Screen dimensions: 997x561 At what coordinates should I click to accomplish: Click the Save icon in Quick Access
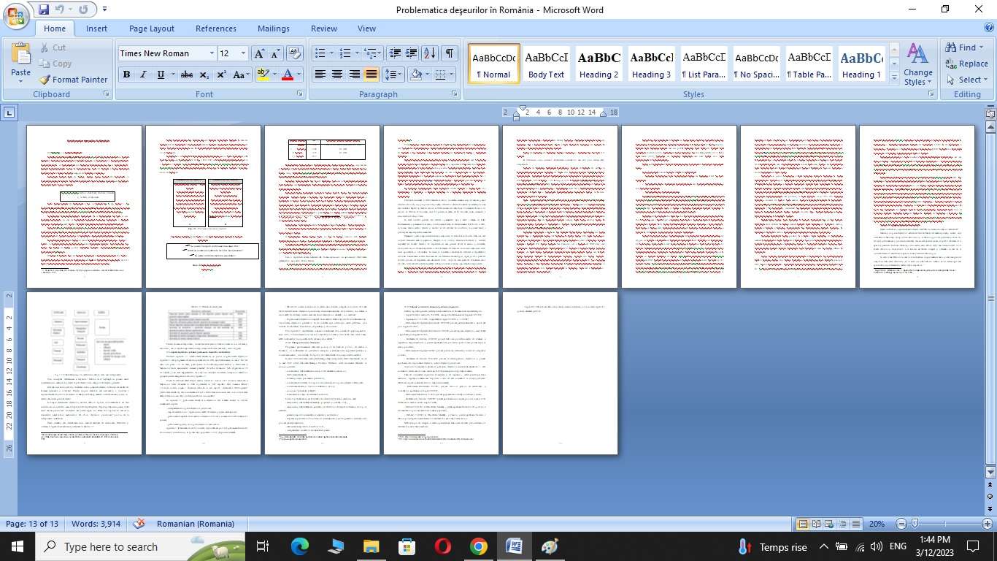point(44,9)
